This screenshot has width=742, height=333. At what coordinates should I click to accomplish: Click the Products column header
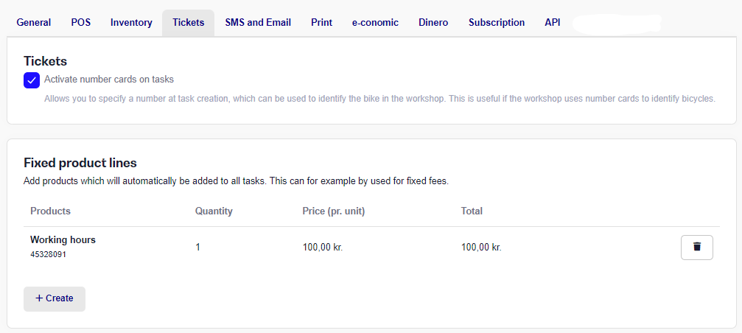[51, 211]
